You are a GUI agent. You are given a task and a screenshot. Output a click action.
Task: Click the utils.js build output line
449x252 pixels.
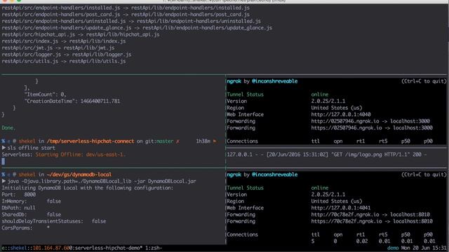click(64, 61)
